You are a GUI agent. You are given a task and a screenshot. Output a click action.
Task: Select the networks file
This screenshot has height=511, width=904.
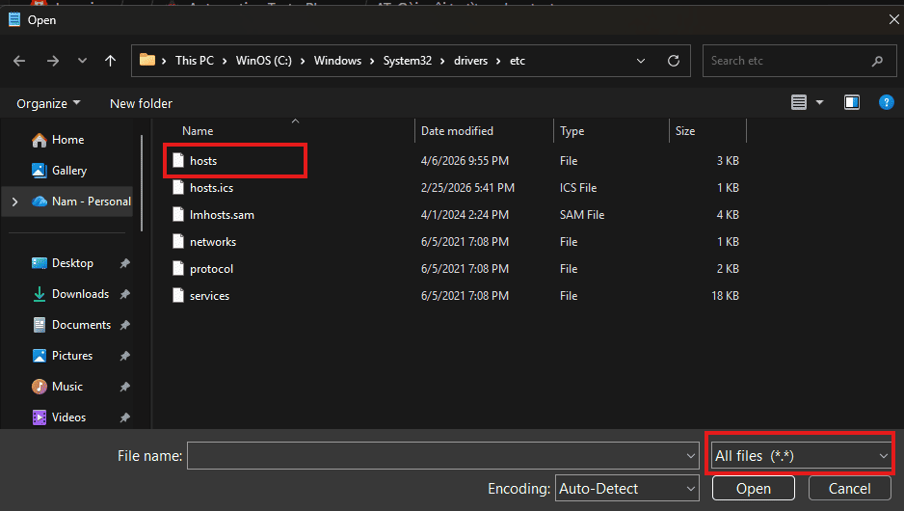pos(213,242)
